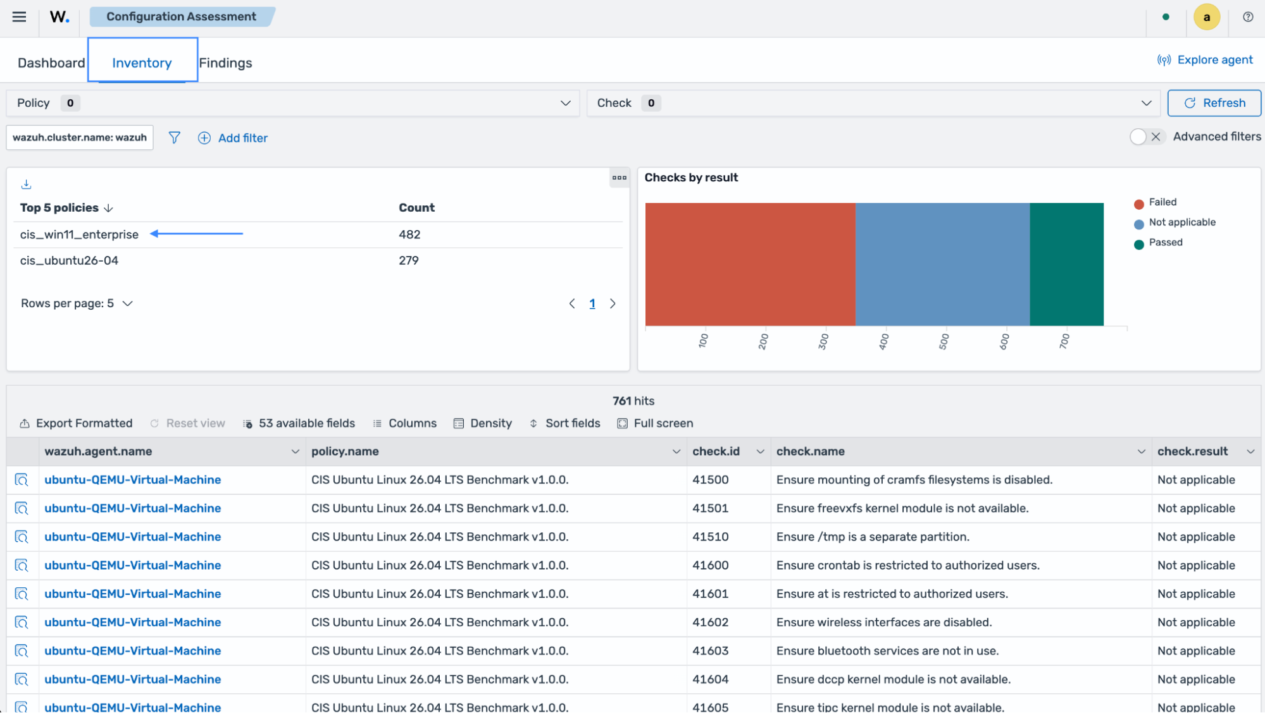Open the help icon in header
Screen dimensions: 1265x713
[1247, 17]
